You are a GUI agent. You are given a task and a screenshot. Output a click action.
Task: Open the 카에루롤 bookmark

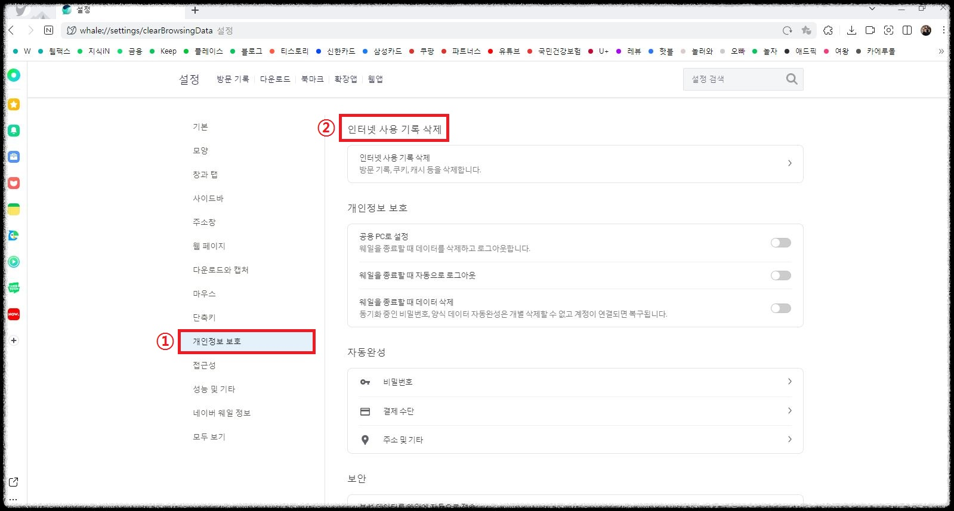pos(876,51)
